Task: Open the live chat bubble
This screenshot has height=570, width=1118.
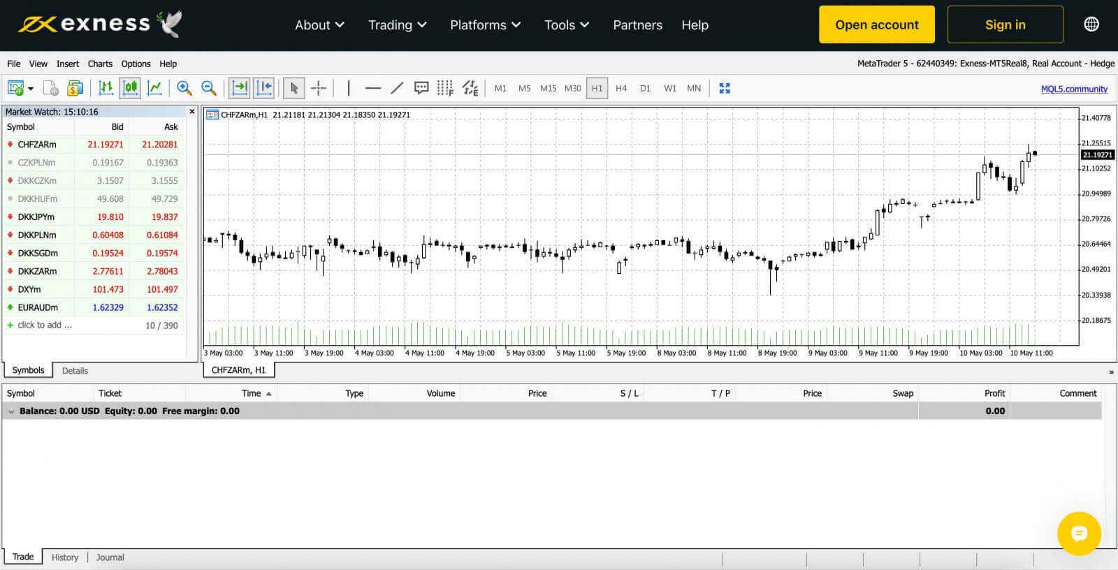Action: (1079, 534)
